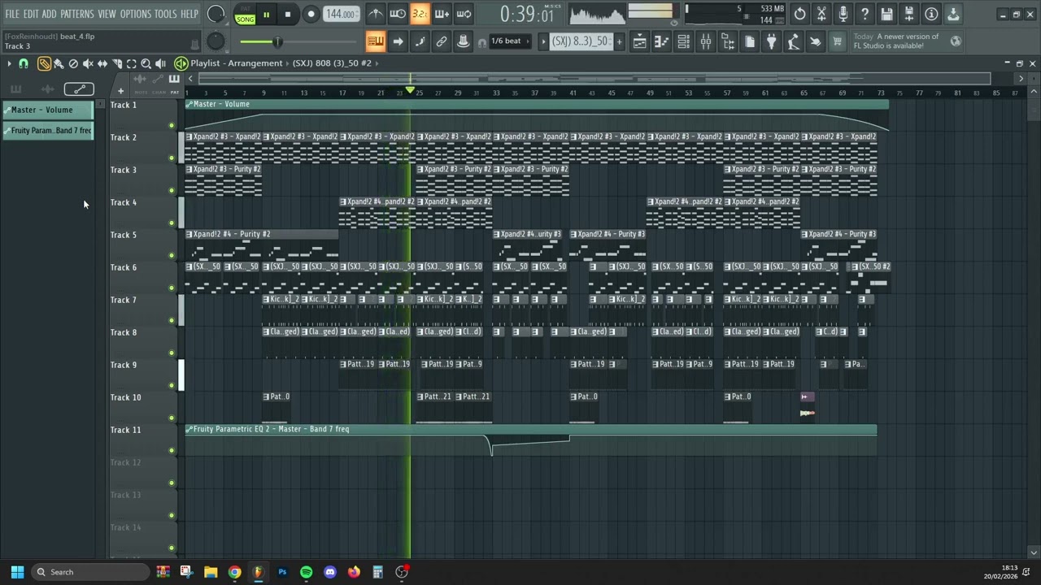
Task: Click the Fruity Parametric EQ 2 automation clip
Action: [x=531, y=440]
